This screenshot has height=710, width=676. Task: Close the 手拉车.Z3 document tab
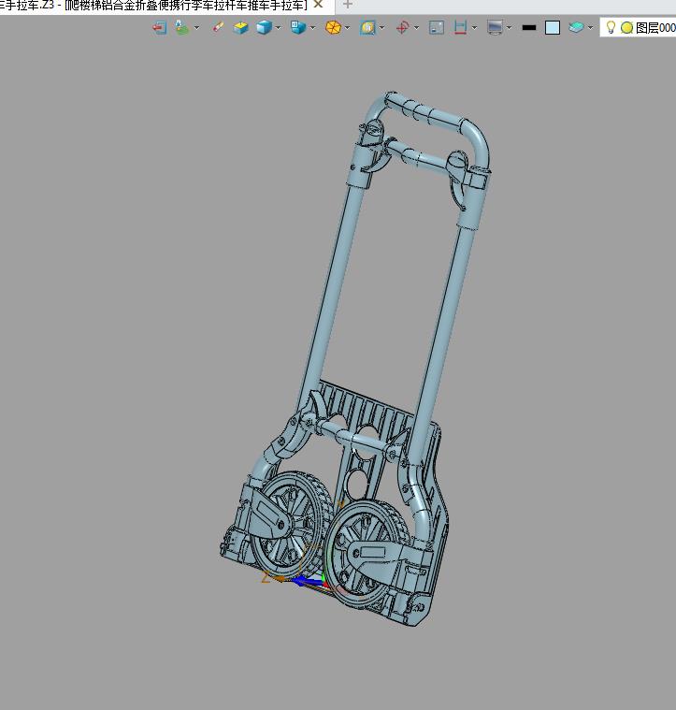(x=318, y=5)
